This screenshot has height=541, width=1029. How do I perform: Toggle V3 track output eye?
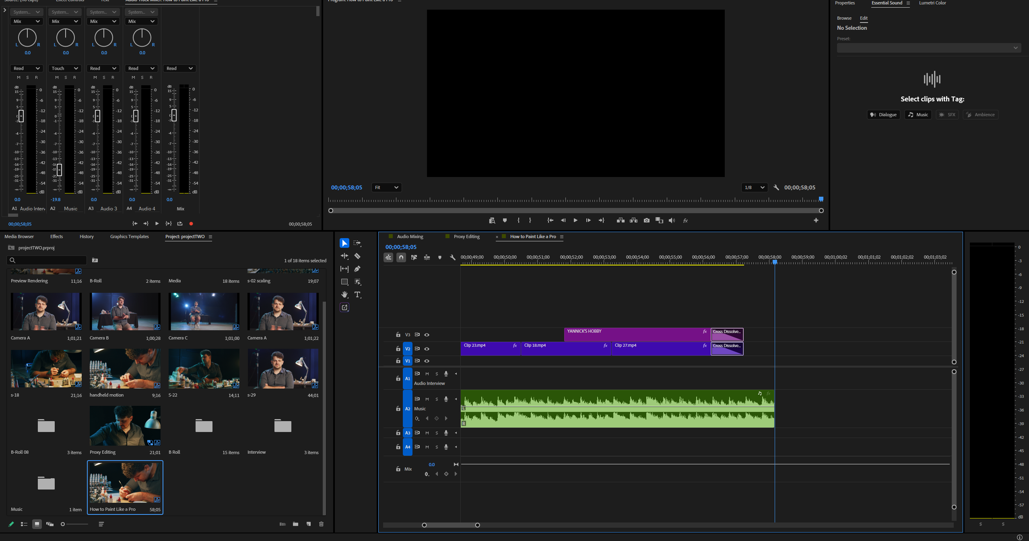pyautogui.click(x=427, y=335)
